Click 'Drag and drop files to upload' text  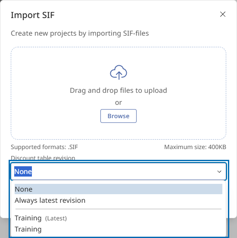tap(118, 91)
